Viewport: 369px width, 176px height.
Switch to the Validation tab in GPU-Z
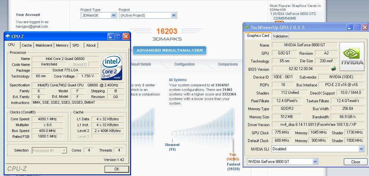click(x=280, y=36)
